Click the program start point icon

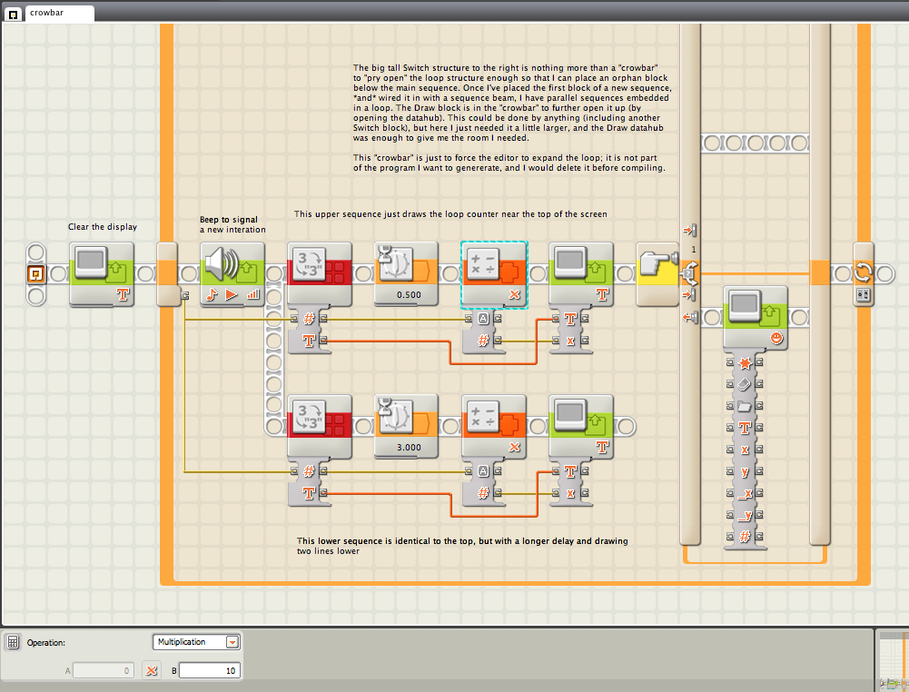click(x=37, y=273)
